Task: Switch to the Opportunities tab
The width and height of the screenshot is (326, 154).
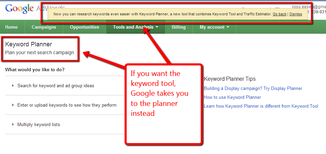Action: pos(84,27)
